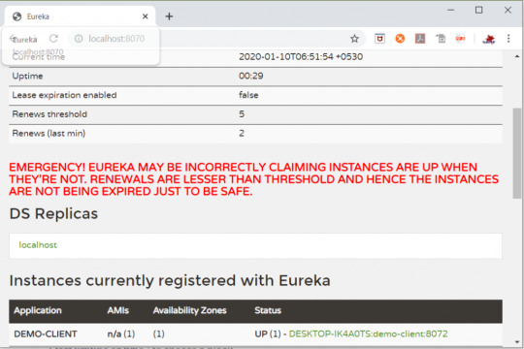Click the vertical scrollbar thumb
524x349 pixels.
517,153
